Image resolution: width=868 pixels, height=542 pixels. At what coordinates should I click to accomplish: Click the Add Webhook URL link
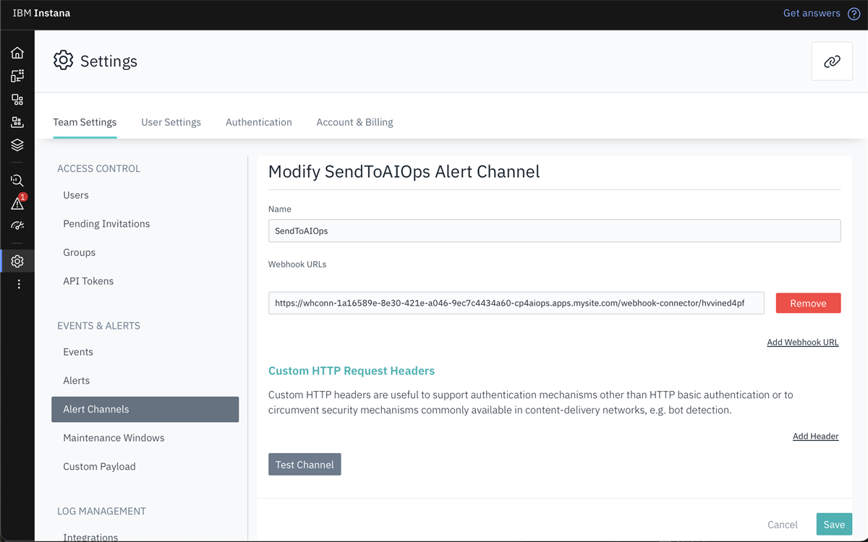[x=803, y=343]
